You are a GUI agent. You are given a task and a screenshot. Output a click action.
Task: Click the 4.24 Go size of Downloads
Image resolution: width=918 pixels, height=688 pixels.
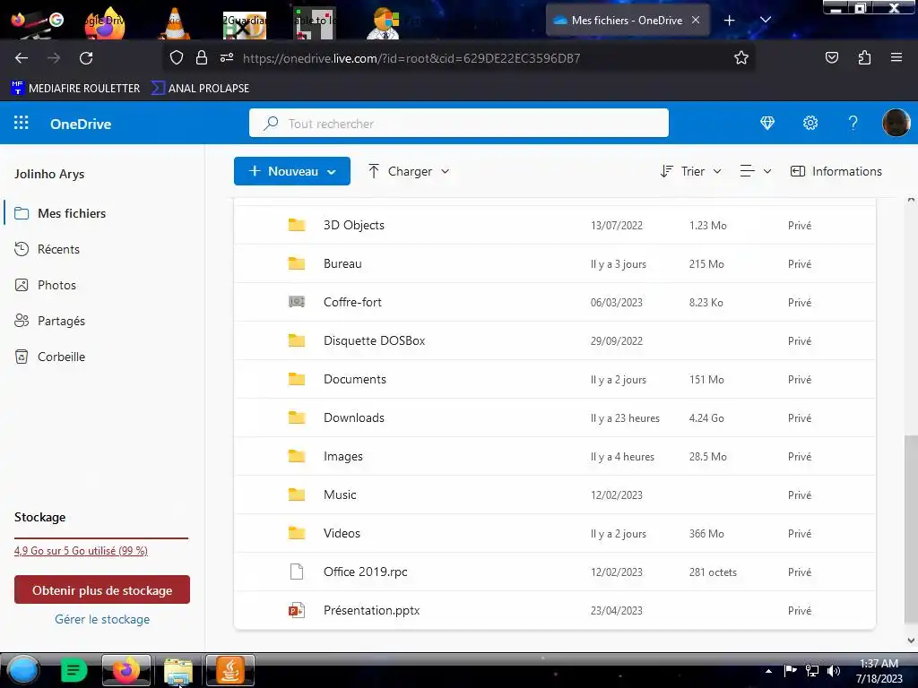(706, 418)
